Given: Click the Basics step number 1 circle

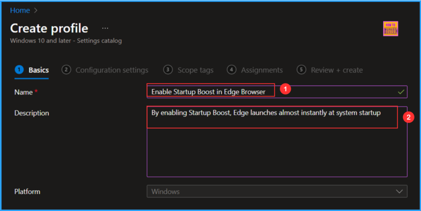Looking at the screenshot, I should pyautogui.click(x=19, y=70).
